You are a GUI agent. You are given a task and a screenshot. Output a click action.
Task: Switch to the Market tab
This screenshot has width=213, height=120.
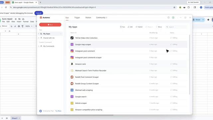tap(88, 18)
